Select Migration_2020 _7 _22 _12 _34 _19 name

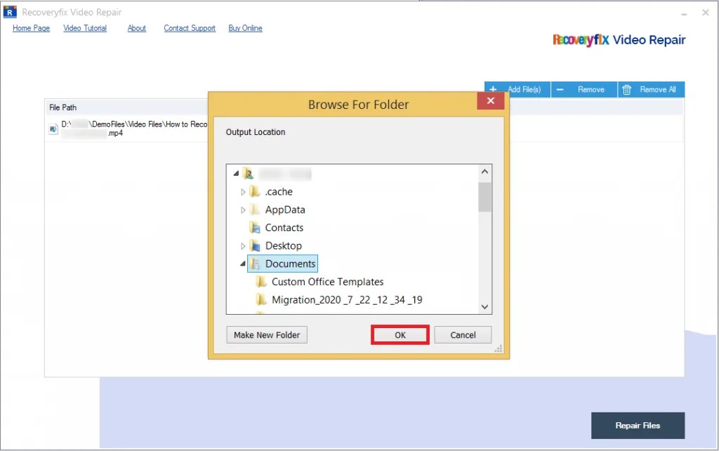(x=347, y=299)
